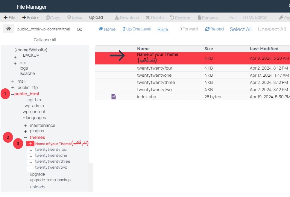Click the Reload icon in navigation bar

[207, 29]
